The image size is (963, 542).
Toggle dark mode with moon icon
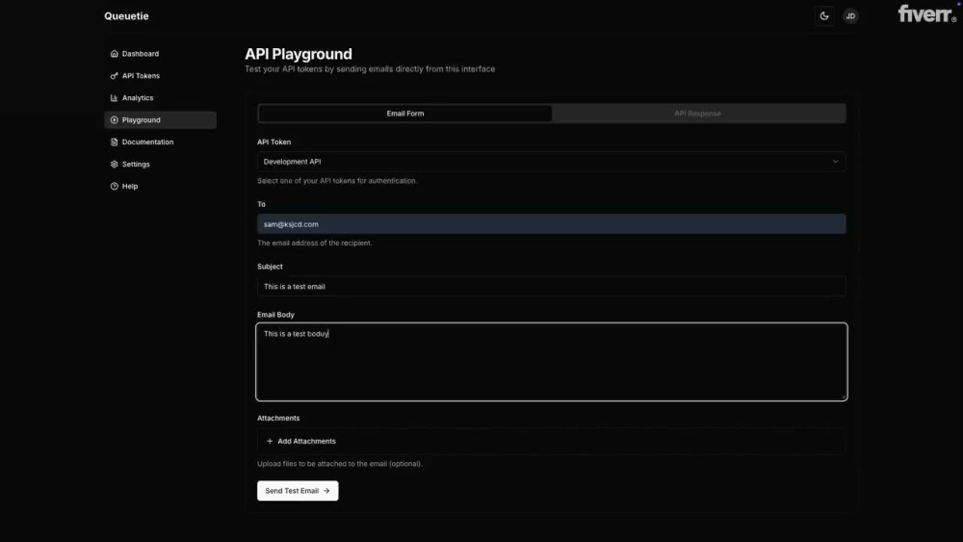824,16
